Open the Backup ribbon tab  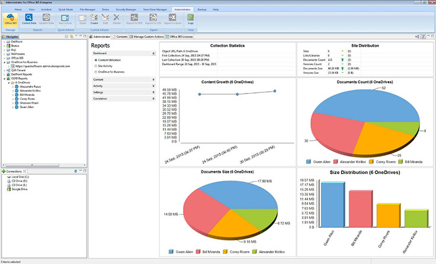202,9
